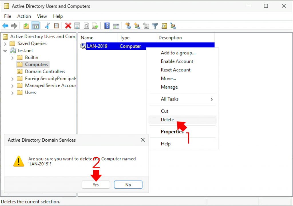Expand the ForeignSecurityPrincipals node
The image size is (293, 206).
tap(12, 78)
